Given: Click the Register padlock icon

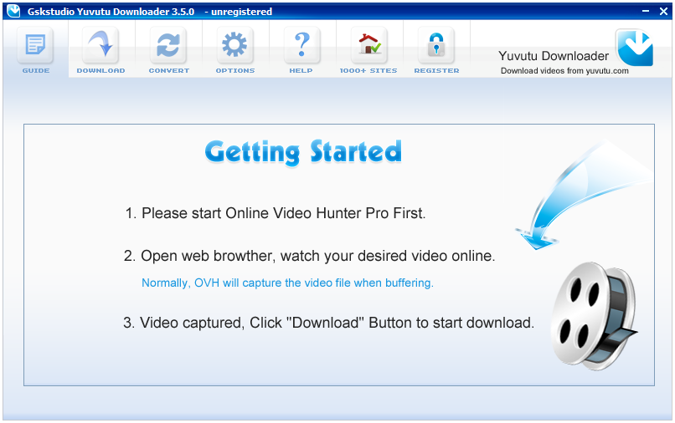Looking at the screenshot, I should point(436,45).
